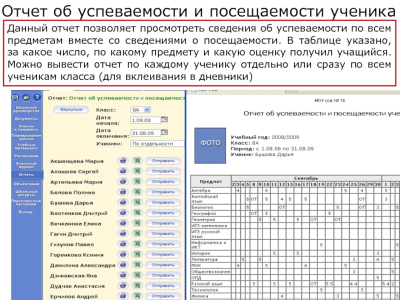Open the Ученики selection dropdown
Viewport: 400px width, 300px height.
157,143
